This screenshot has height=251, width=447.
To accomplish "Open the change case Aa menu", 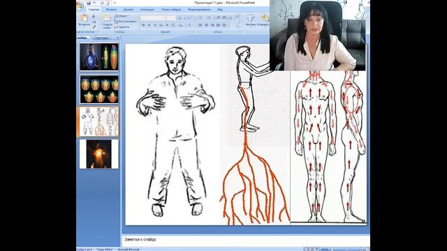I will click(181, 25).
